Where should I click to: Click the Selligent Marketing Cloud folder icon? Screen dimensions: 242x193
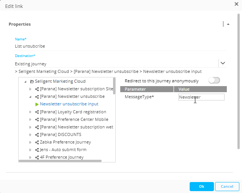pyautogui.click(x=32, y=82)
